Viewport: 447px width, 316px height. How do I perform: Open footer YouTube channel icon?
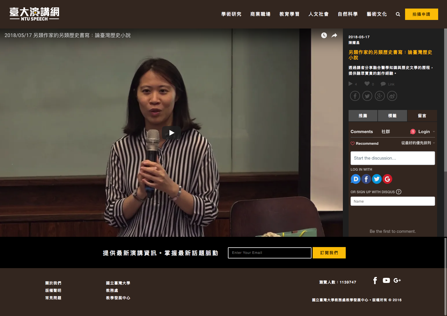click(386, 280)
